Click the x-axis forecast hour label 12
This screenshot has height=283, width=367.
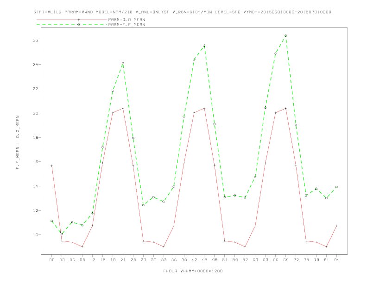93,260
